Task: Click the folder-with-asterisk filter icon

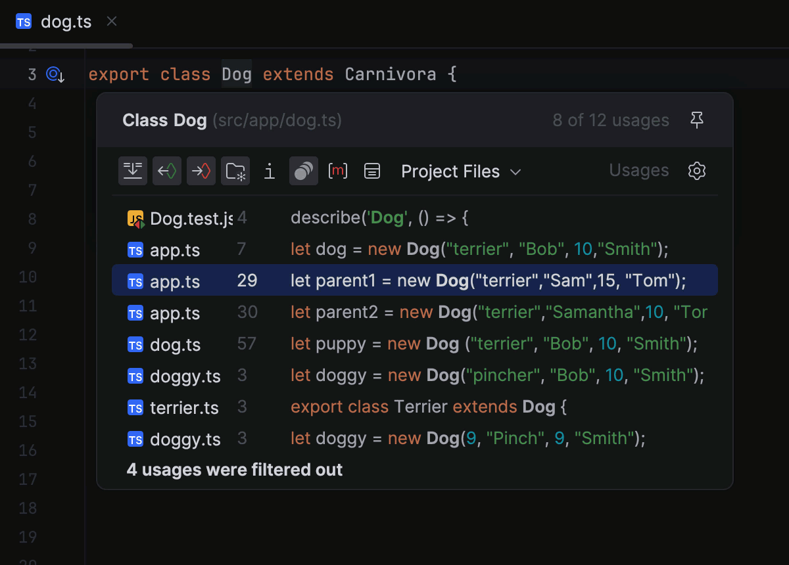Action: [235, 171]
